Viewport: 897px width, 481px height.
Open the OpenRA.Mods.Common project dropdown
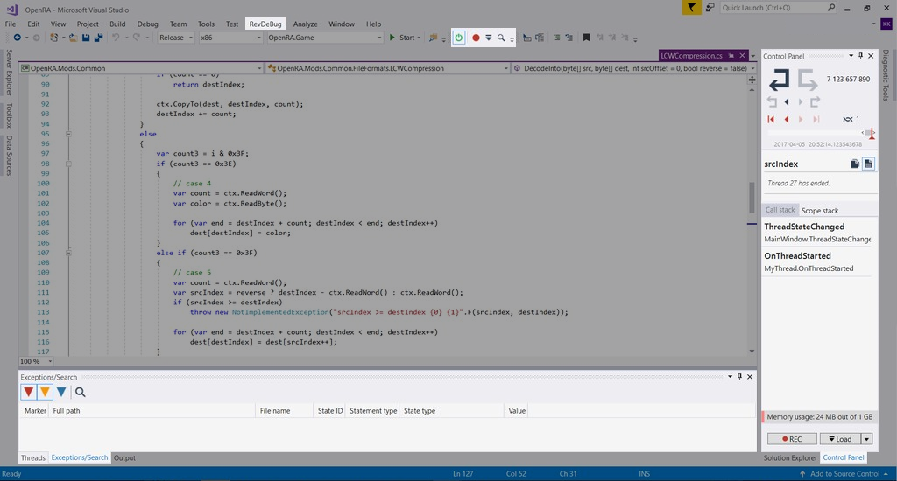[x=141, y=68]
